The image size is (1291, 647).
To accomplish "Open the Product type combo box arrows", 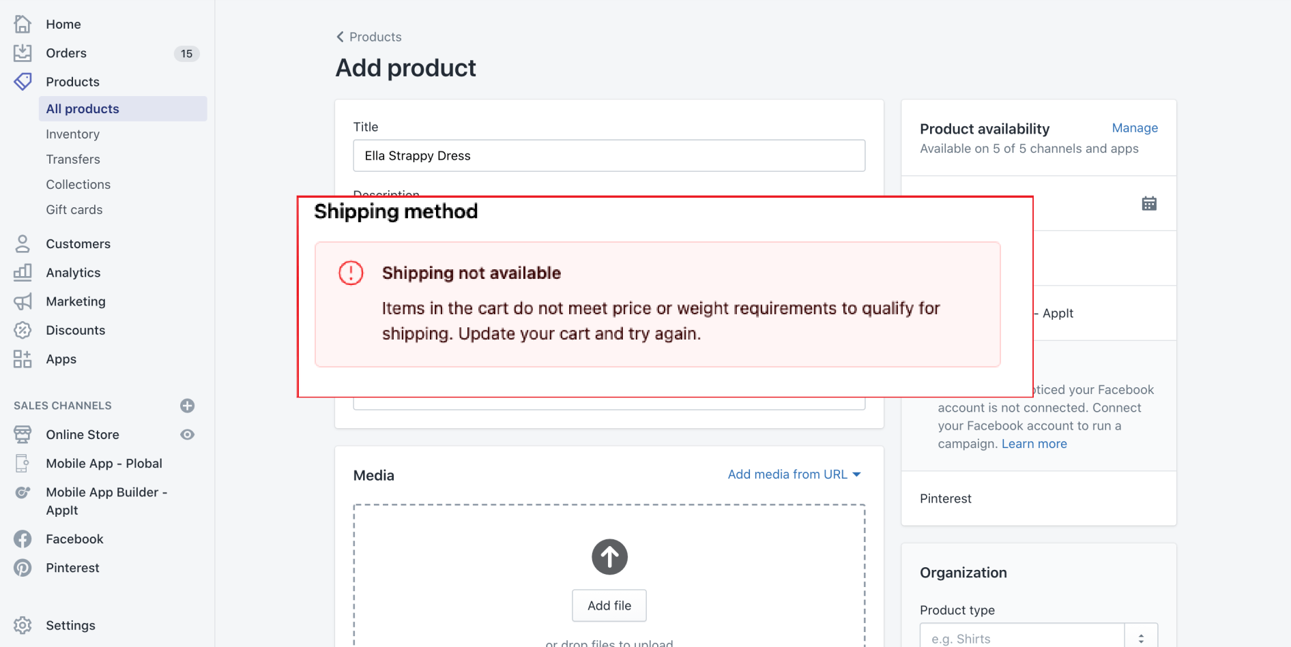I will click(x=1141, y=639).
